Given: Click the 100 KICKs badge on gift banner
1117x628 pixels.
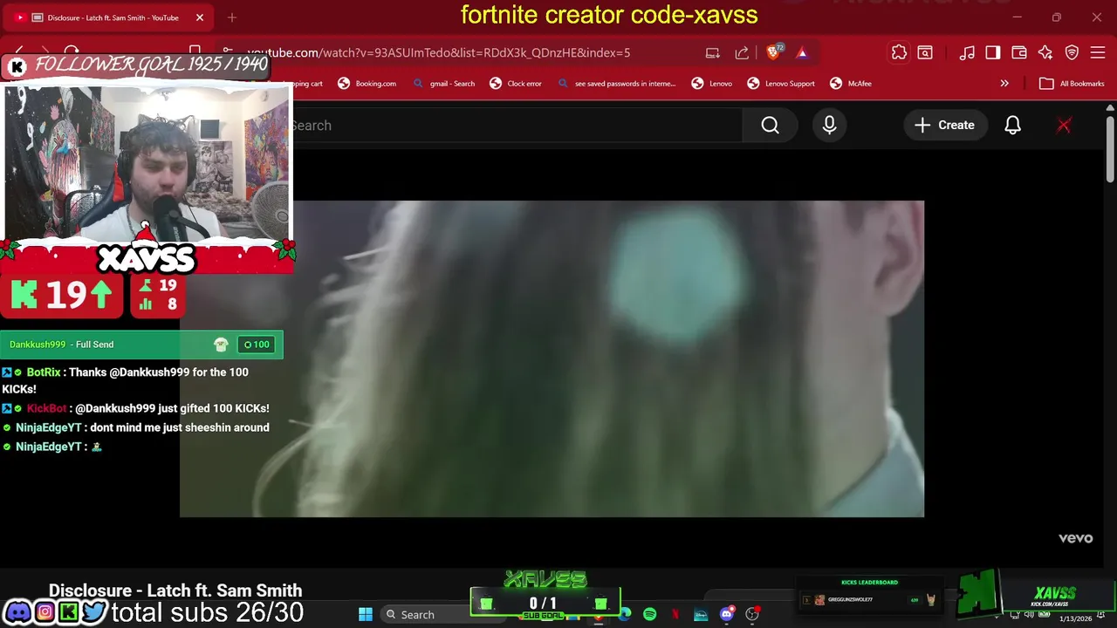Looking at the screenshot, I should pos(257,345).
